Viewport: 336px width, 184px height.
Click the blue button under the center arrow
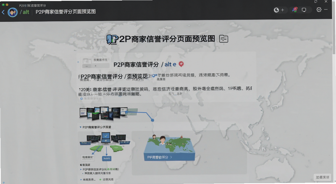pos(107,158)
